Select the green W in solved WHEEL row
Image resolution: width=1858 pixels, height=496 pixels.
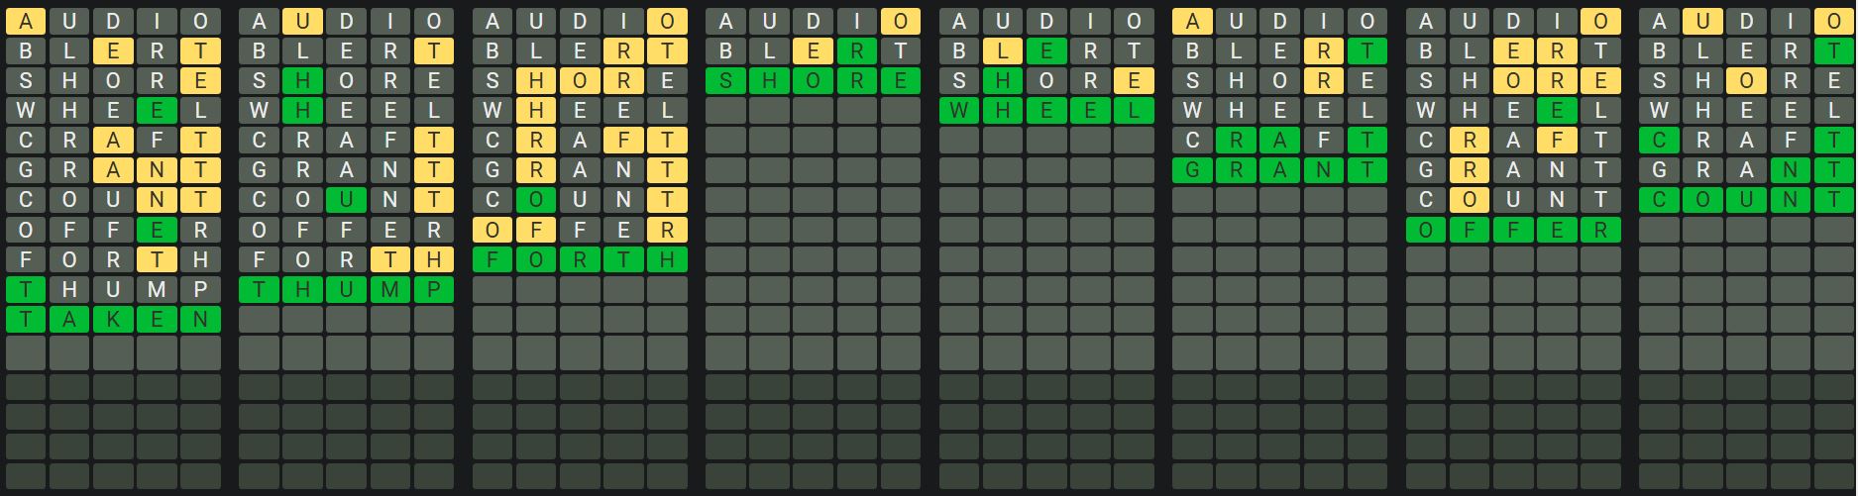tap(959, 111)
